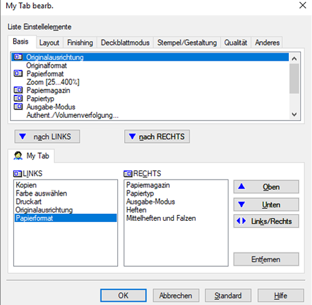Screen dimensions: 312x305
Task: Remove selected item with Entfernen
Action: pyautogui.click(x=266, y=259)
